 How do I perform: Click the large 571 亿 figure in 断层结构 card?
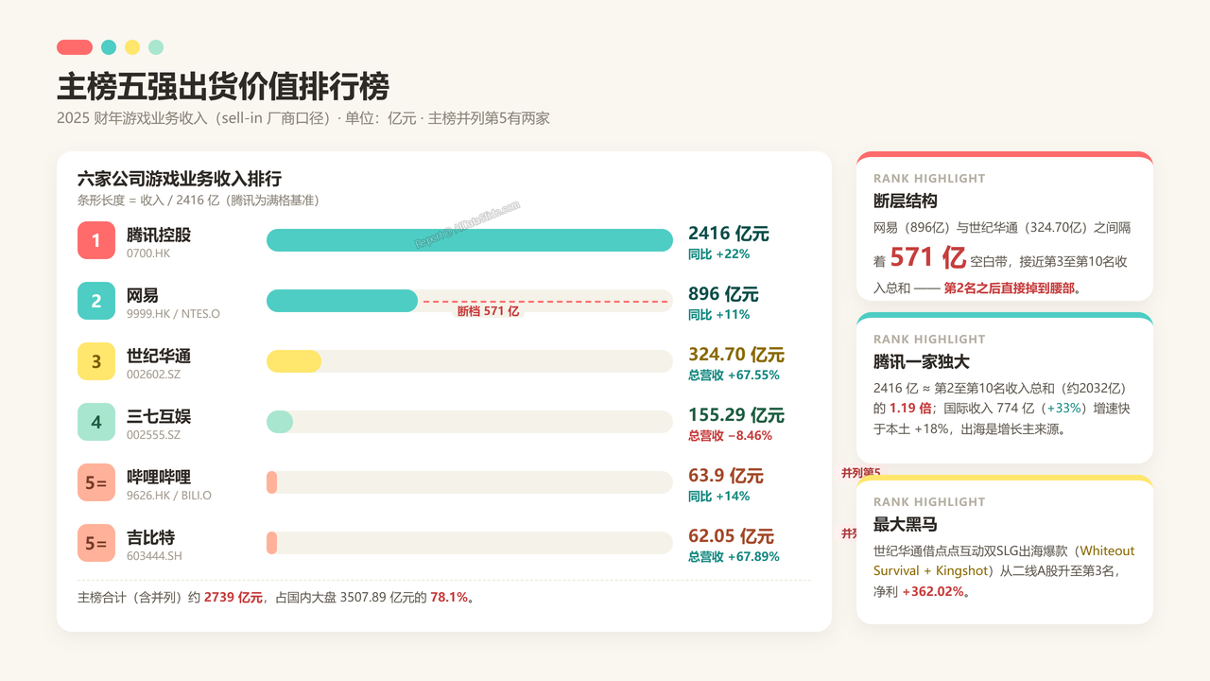click(x=927, y=257)
